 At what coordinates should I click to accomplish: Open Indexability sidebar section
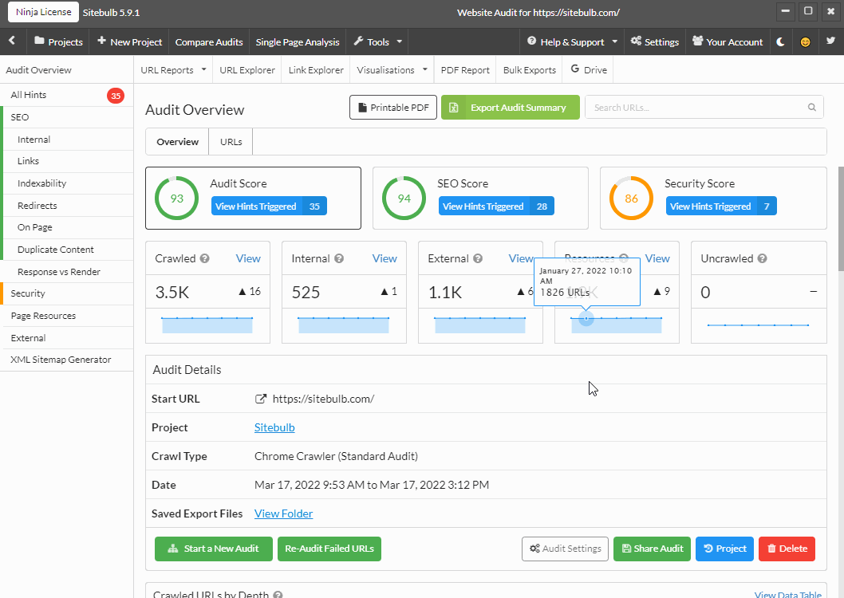tap(68, 183)
